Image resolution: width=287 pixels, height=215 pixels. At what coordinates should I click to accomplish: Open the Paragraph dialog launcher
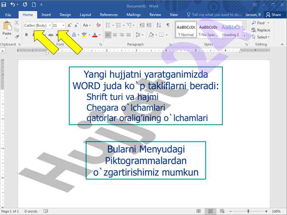point(171,45)
